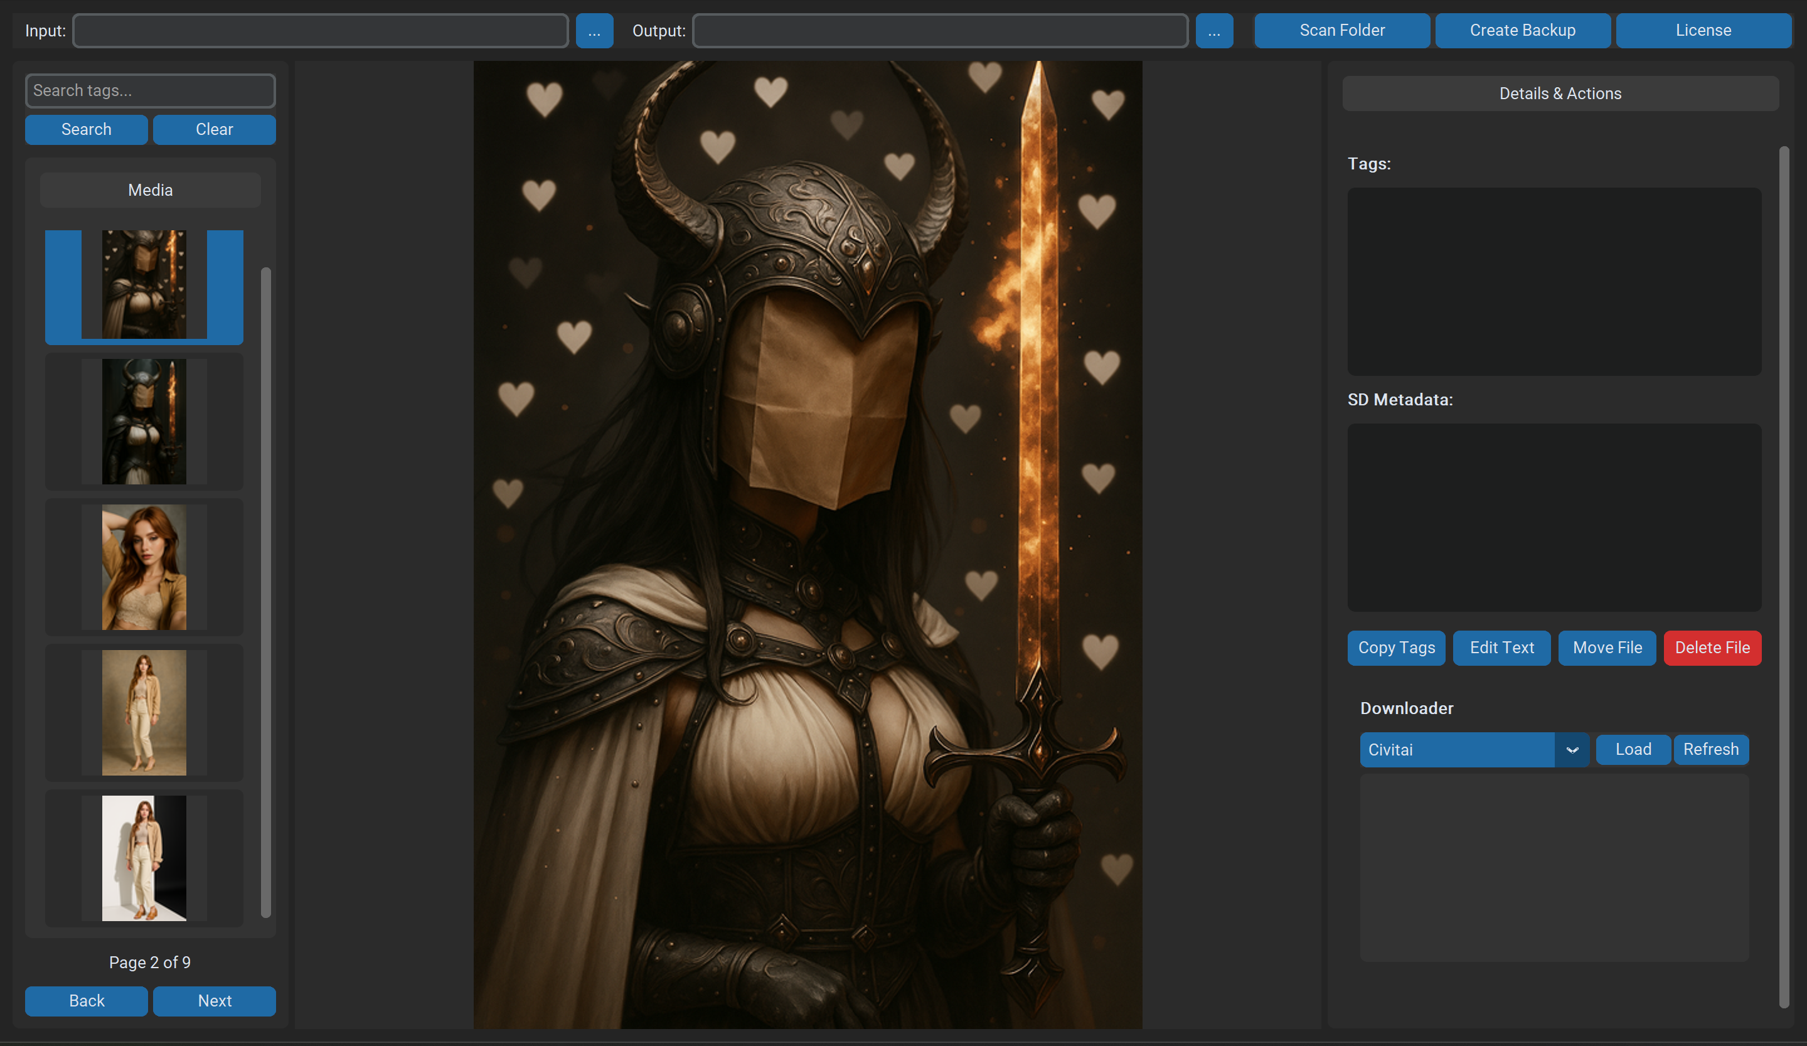The height and width of the screenshot is (1046, 1807).
Task: Click the Input folder browse ellipsis button
Action: coord(594,31)
